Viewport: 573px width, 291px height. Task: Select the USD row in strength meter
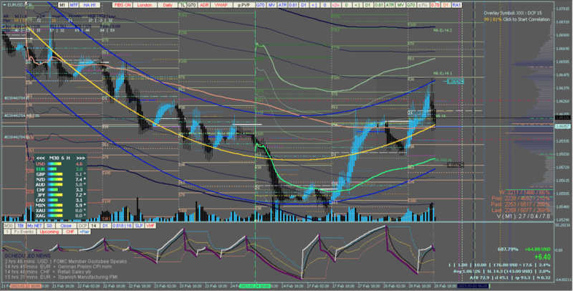tap(60, 164)
